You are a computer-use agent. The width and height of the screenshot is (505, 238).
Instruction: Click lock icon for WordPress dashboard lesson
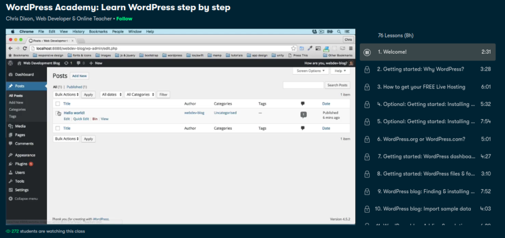(367, 157)
